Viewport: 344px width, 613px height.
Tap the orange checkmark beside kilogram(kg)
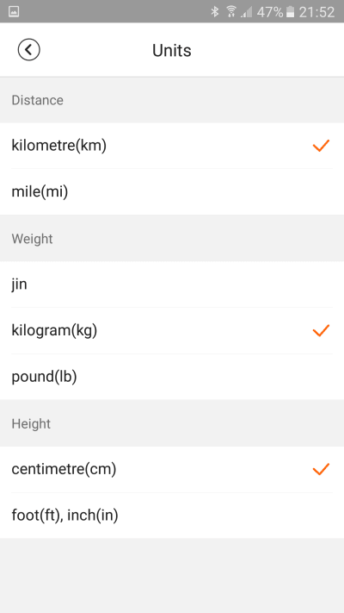[x=321, y=330]
